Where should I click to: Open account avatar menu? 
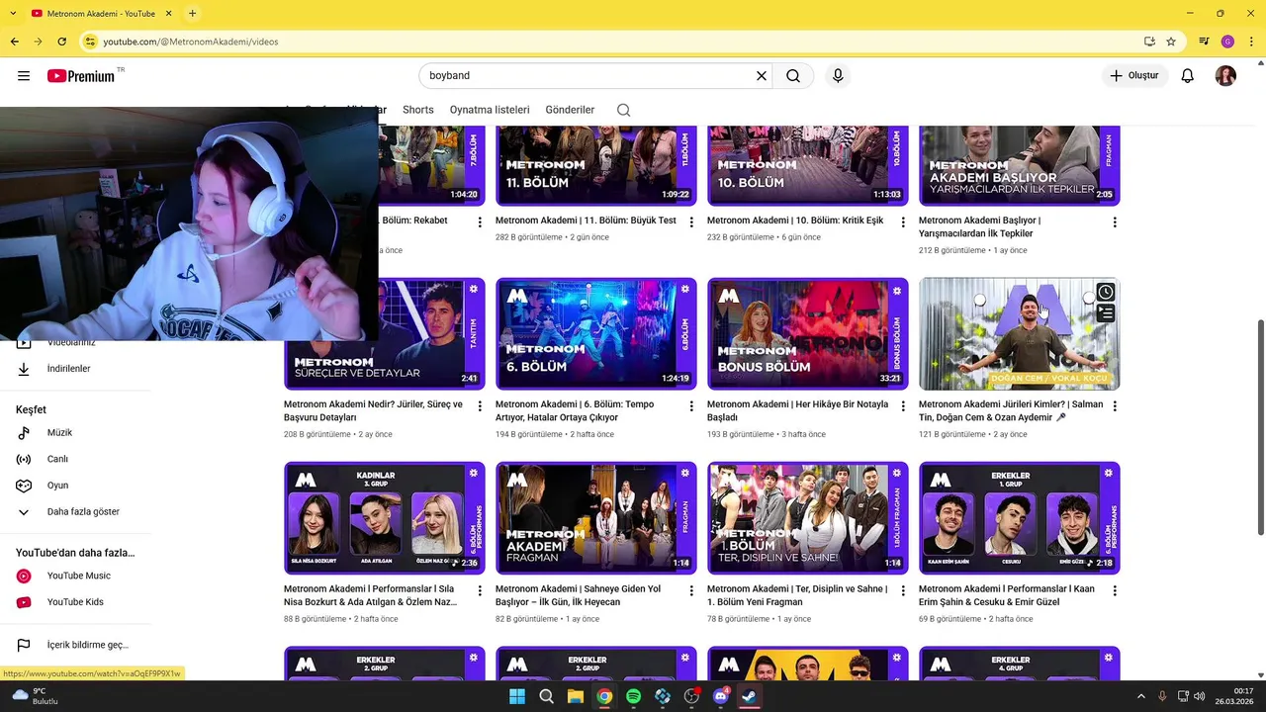point(1225,76)
